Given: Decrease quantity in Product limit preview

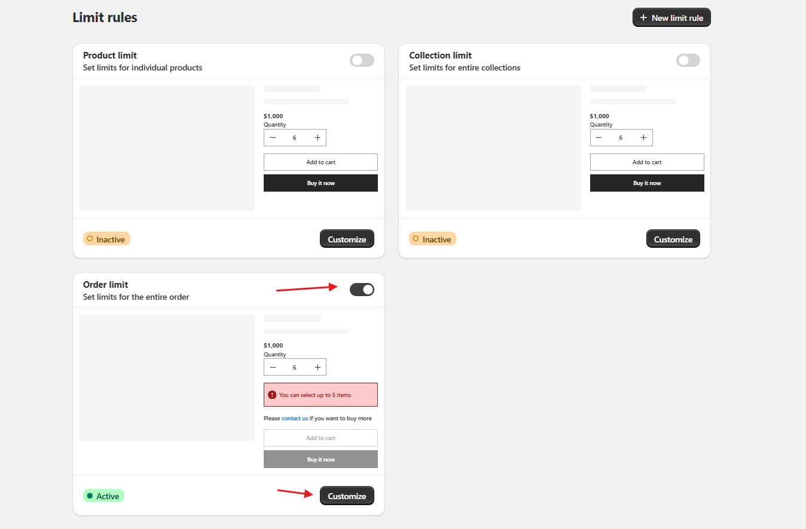Looking at the screenshot, I should point(273,138).
